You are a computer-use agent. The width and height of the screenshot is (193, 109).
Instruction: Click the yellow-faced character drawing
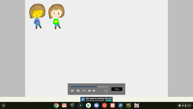(37, 16)
